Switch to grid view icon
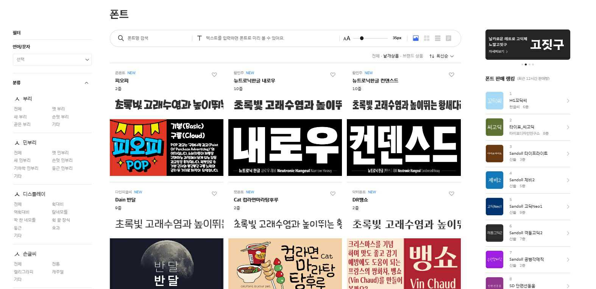 coord(427,38)
